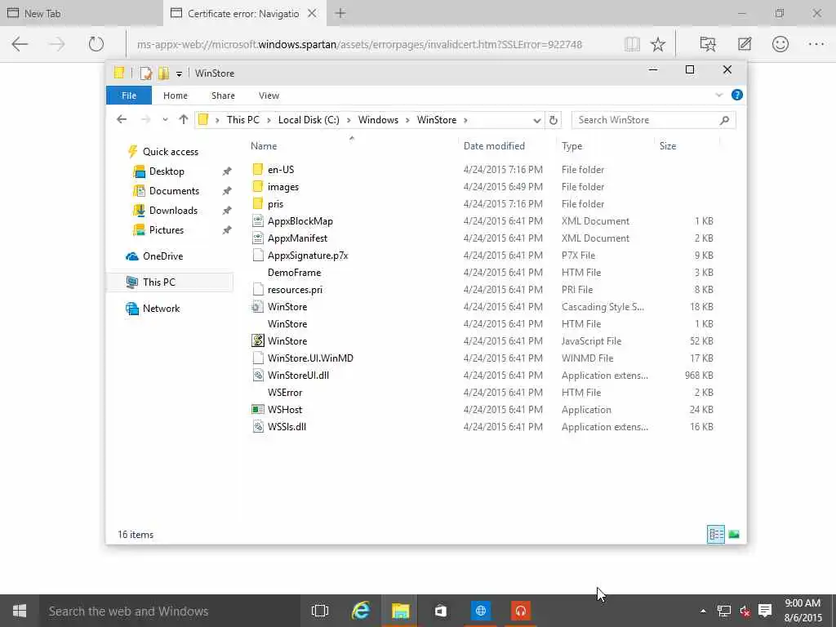Refresh the Edge page

click(96, 44)
